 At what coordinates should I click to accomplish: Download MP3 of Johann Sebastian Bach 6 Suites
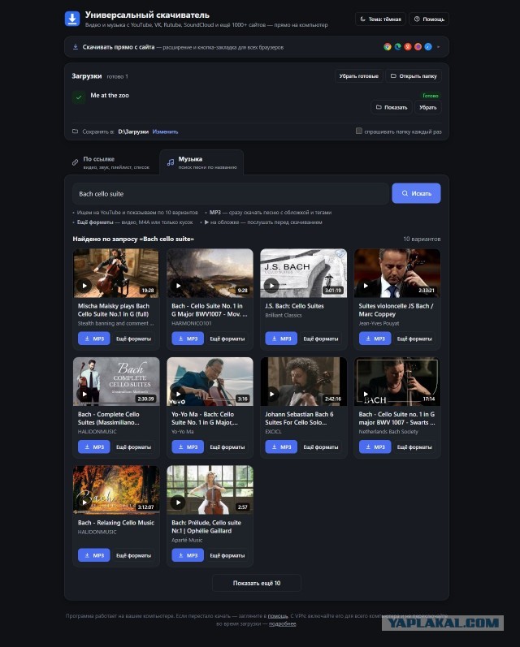(281, 446)
